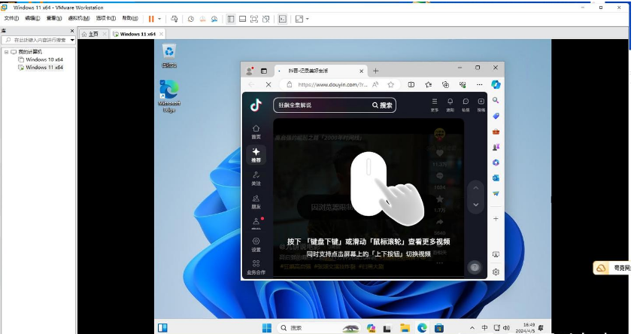Image resolution: width=634 pixels, height=334 pixels.
Task: Close the library panel
Action: (72, 31)
